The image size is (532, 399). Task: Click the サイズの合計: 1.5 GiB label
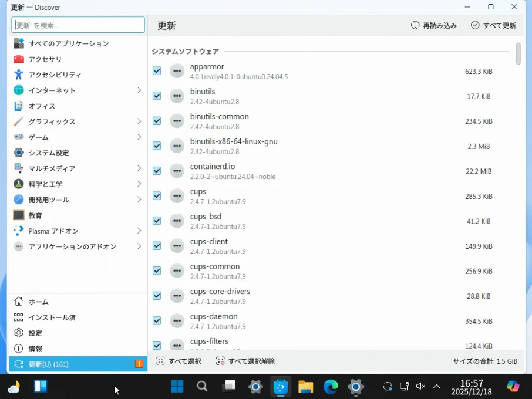(485, 361)
